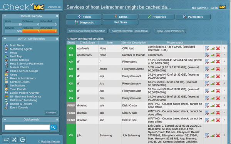Close the Tactical Overview snapin
This screenshot has height=144, width=231.
pos(57,16)
